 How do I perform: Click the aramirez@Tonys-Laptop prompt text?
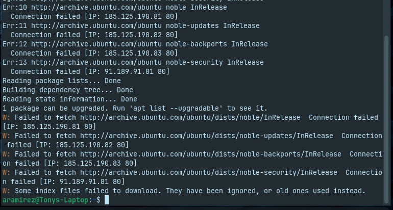[x=45, y=200]
